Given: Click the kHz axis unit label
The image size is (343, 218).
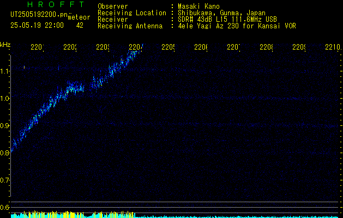Looking at the screenshot, I should point(5,44).
